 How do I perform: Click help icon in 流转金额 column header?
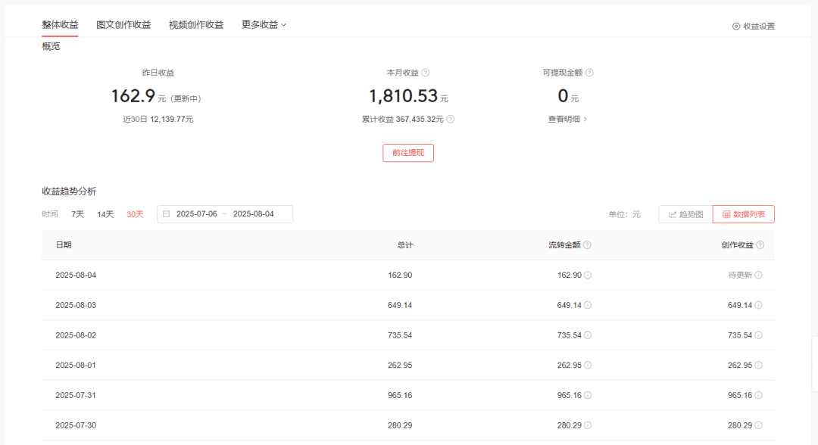click(588, 245)
